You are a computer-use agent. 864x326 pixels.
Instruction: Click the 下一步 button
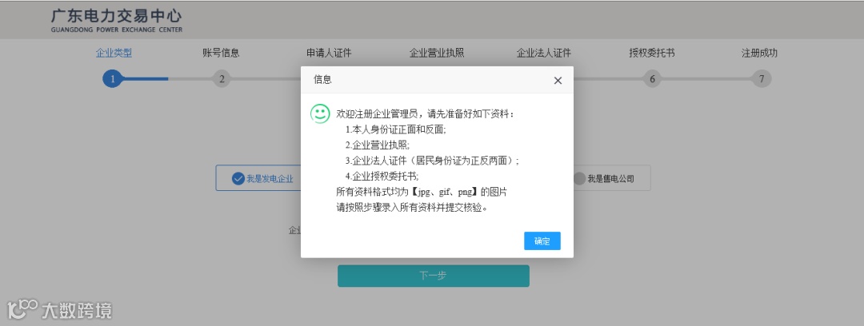coord(433,276)
